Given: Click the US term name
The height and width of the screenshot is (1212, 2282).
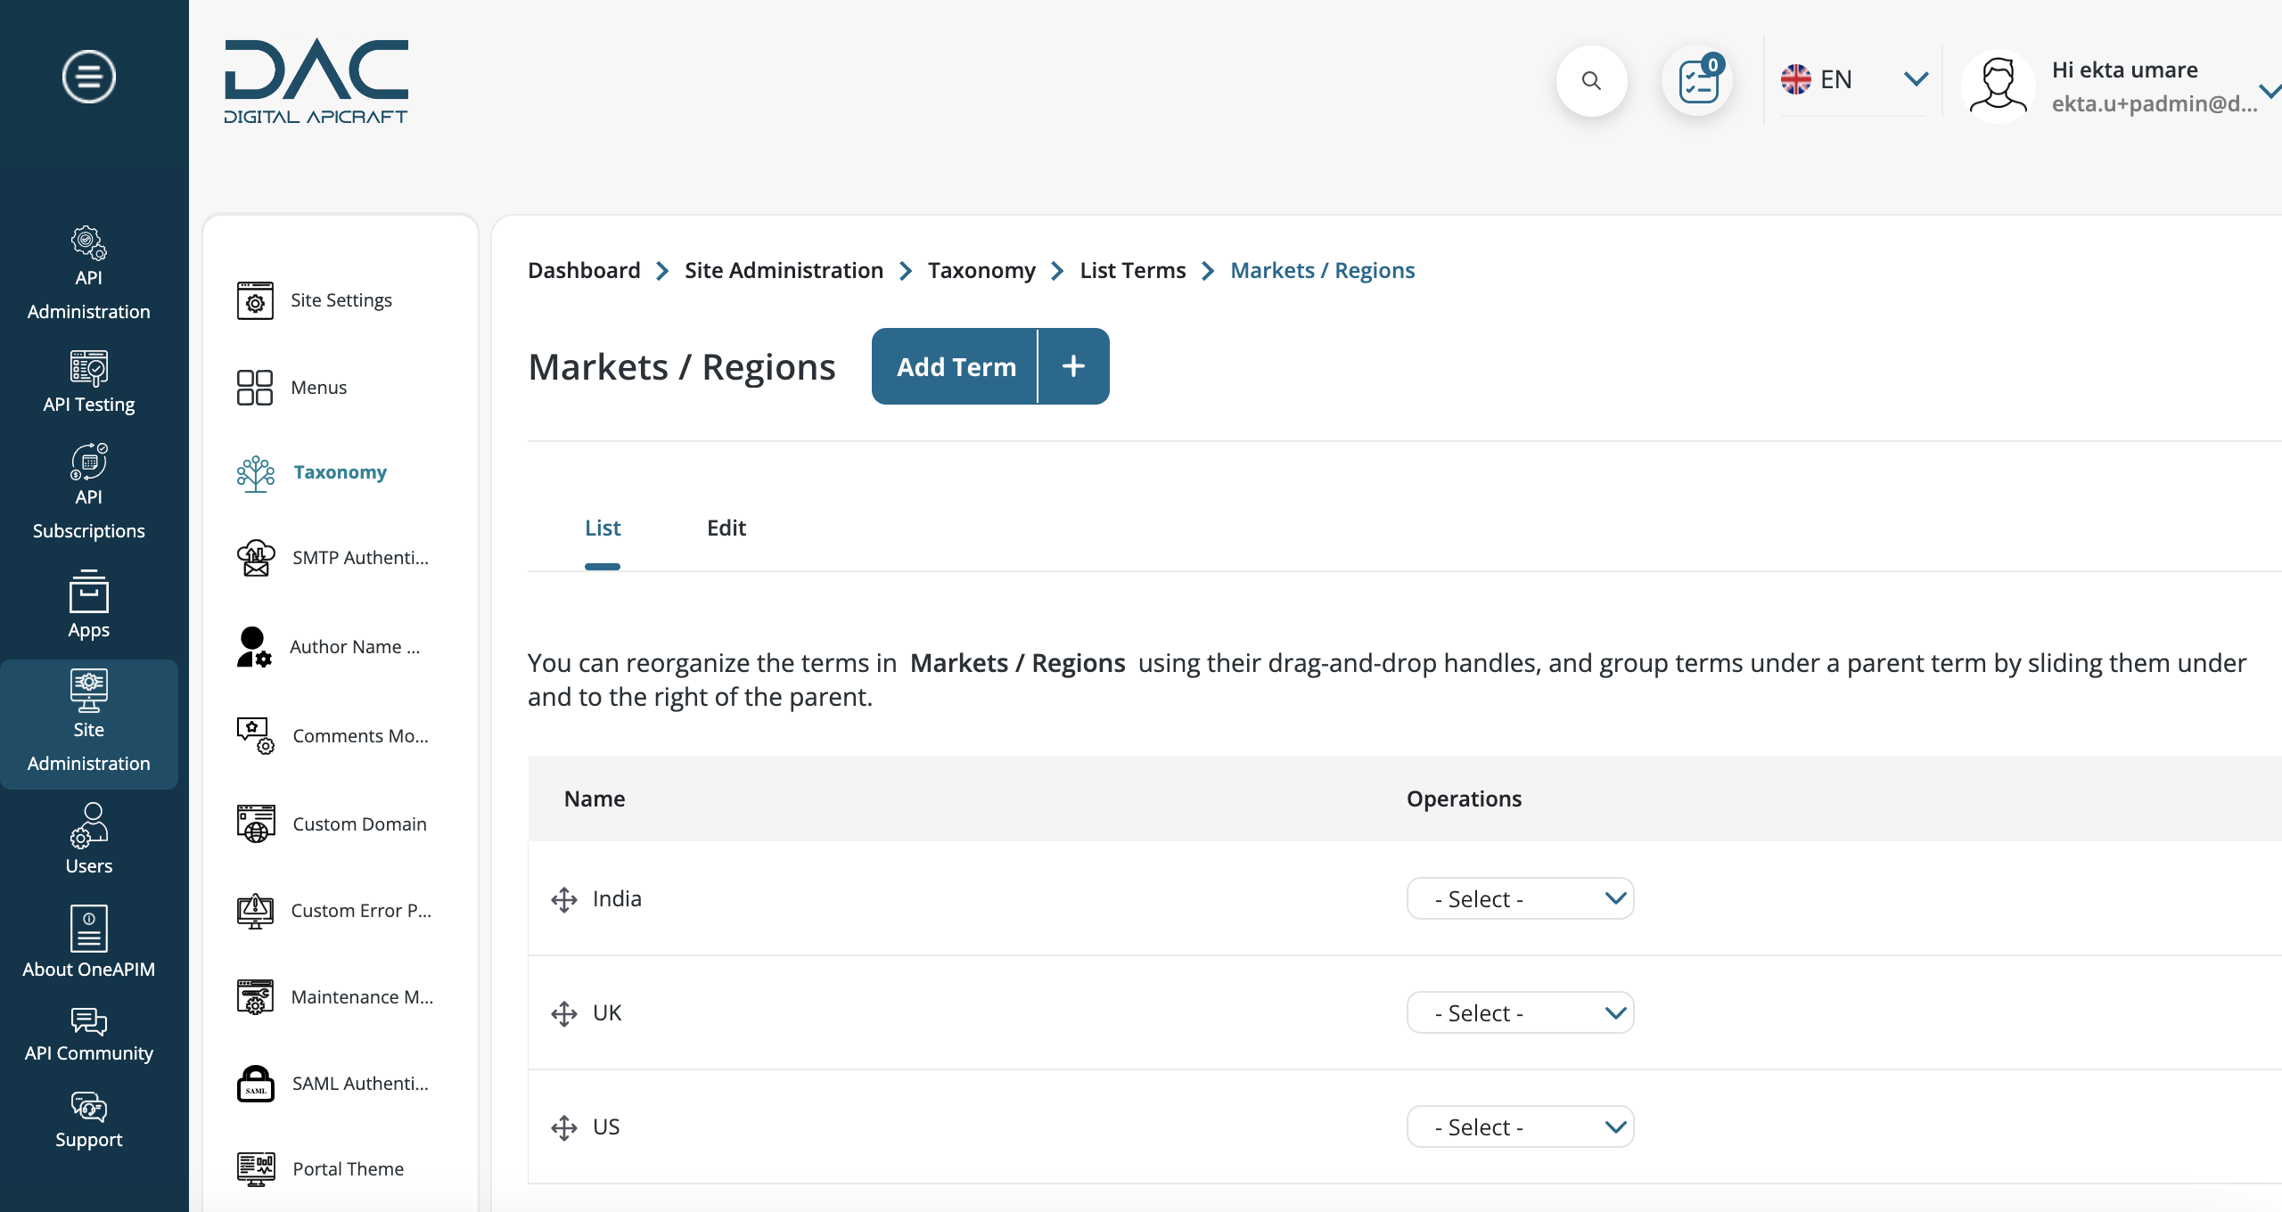Looking at the screenshot, I should (x=606, y=1126).
